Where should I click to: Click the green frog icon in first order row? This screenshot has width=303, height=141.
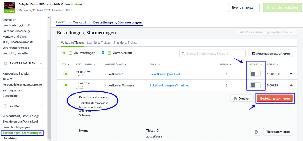[x=66, y=74]
